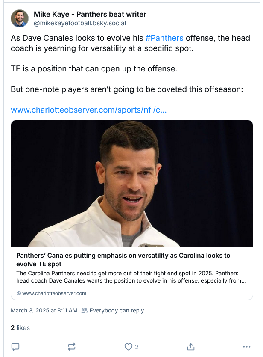
Task: Click the globe icon beside charlotteobserver.com
Action: click(19, 293)
